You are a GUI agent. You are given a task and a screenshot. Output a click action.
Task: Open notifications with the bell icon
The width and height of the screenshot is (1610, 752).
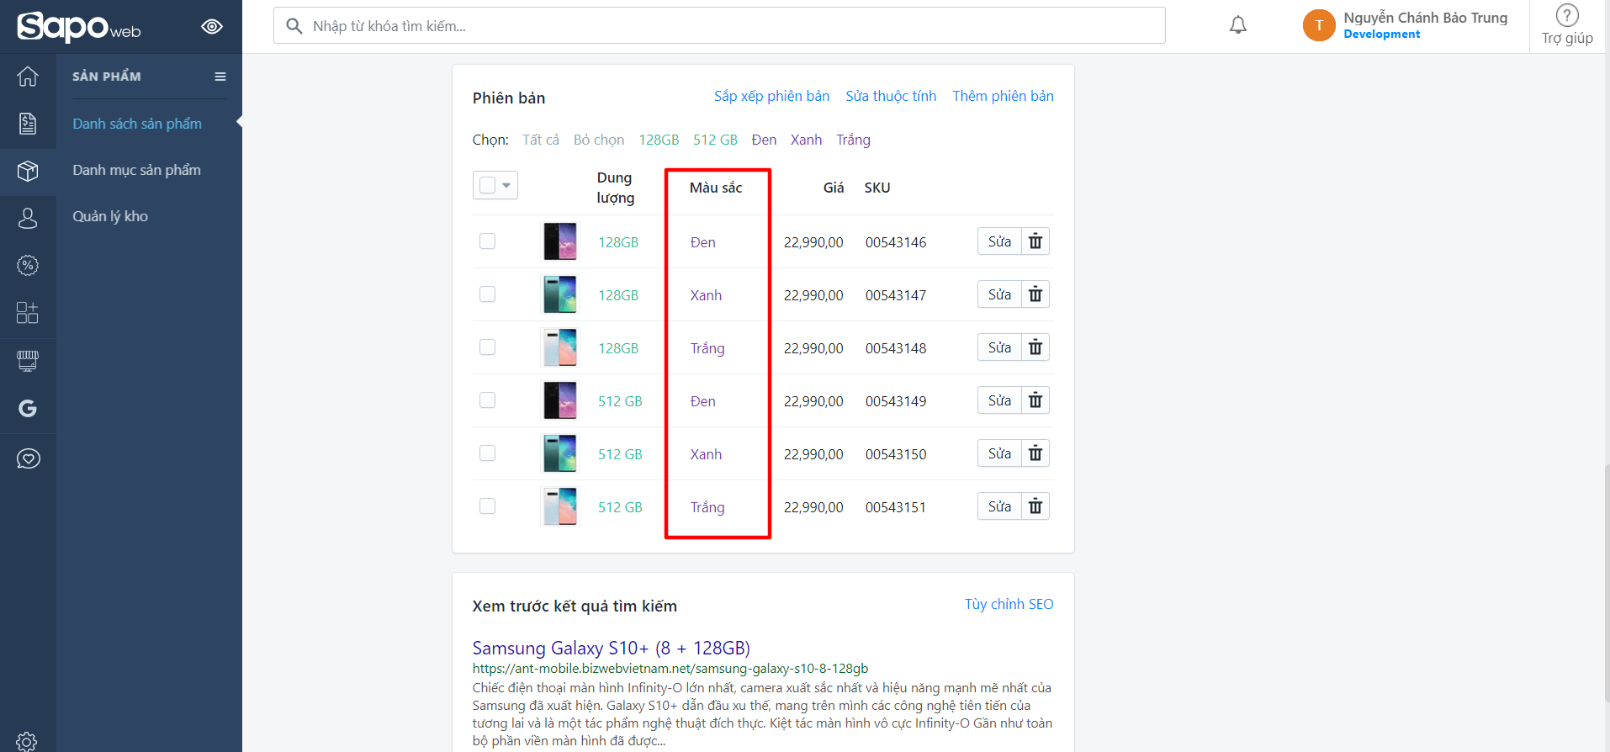point(1238,25)
